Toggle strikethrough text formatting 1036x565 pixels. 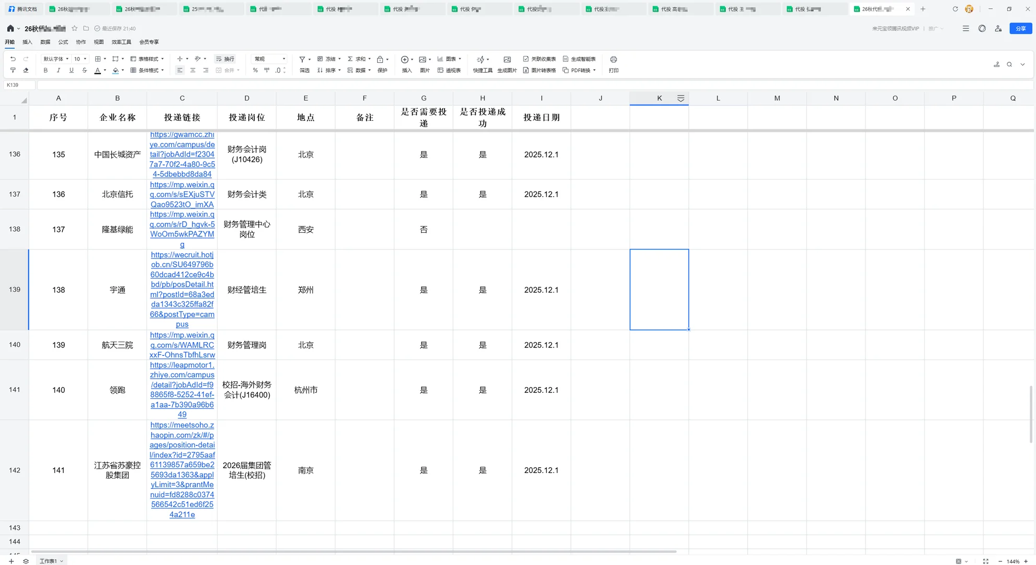pyautogui.click(x=84, y=70)
